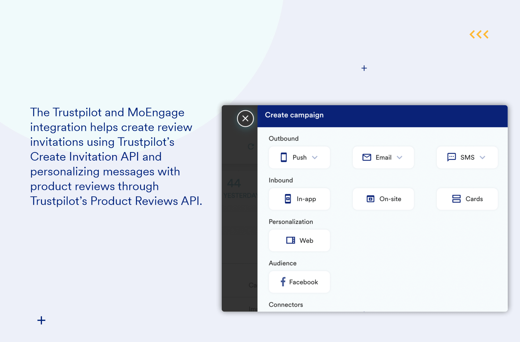
Task: Click the refresh icon behind the panel
Action: [251, 146]
